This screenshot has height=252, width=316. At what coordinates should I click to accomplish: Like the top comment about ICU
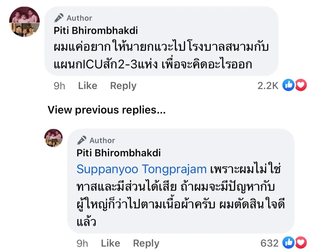pyautogui.click(x=88, y=86)
